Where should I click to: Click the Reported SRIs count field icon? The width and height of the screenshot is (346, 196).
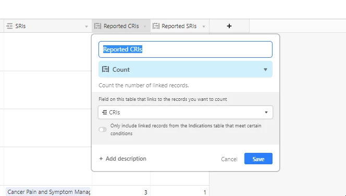click(x=156, y=26)
